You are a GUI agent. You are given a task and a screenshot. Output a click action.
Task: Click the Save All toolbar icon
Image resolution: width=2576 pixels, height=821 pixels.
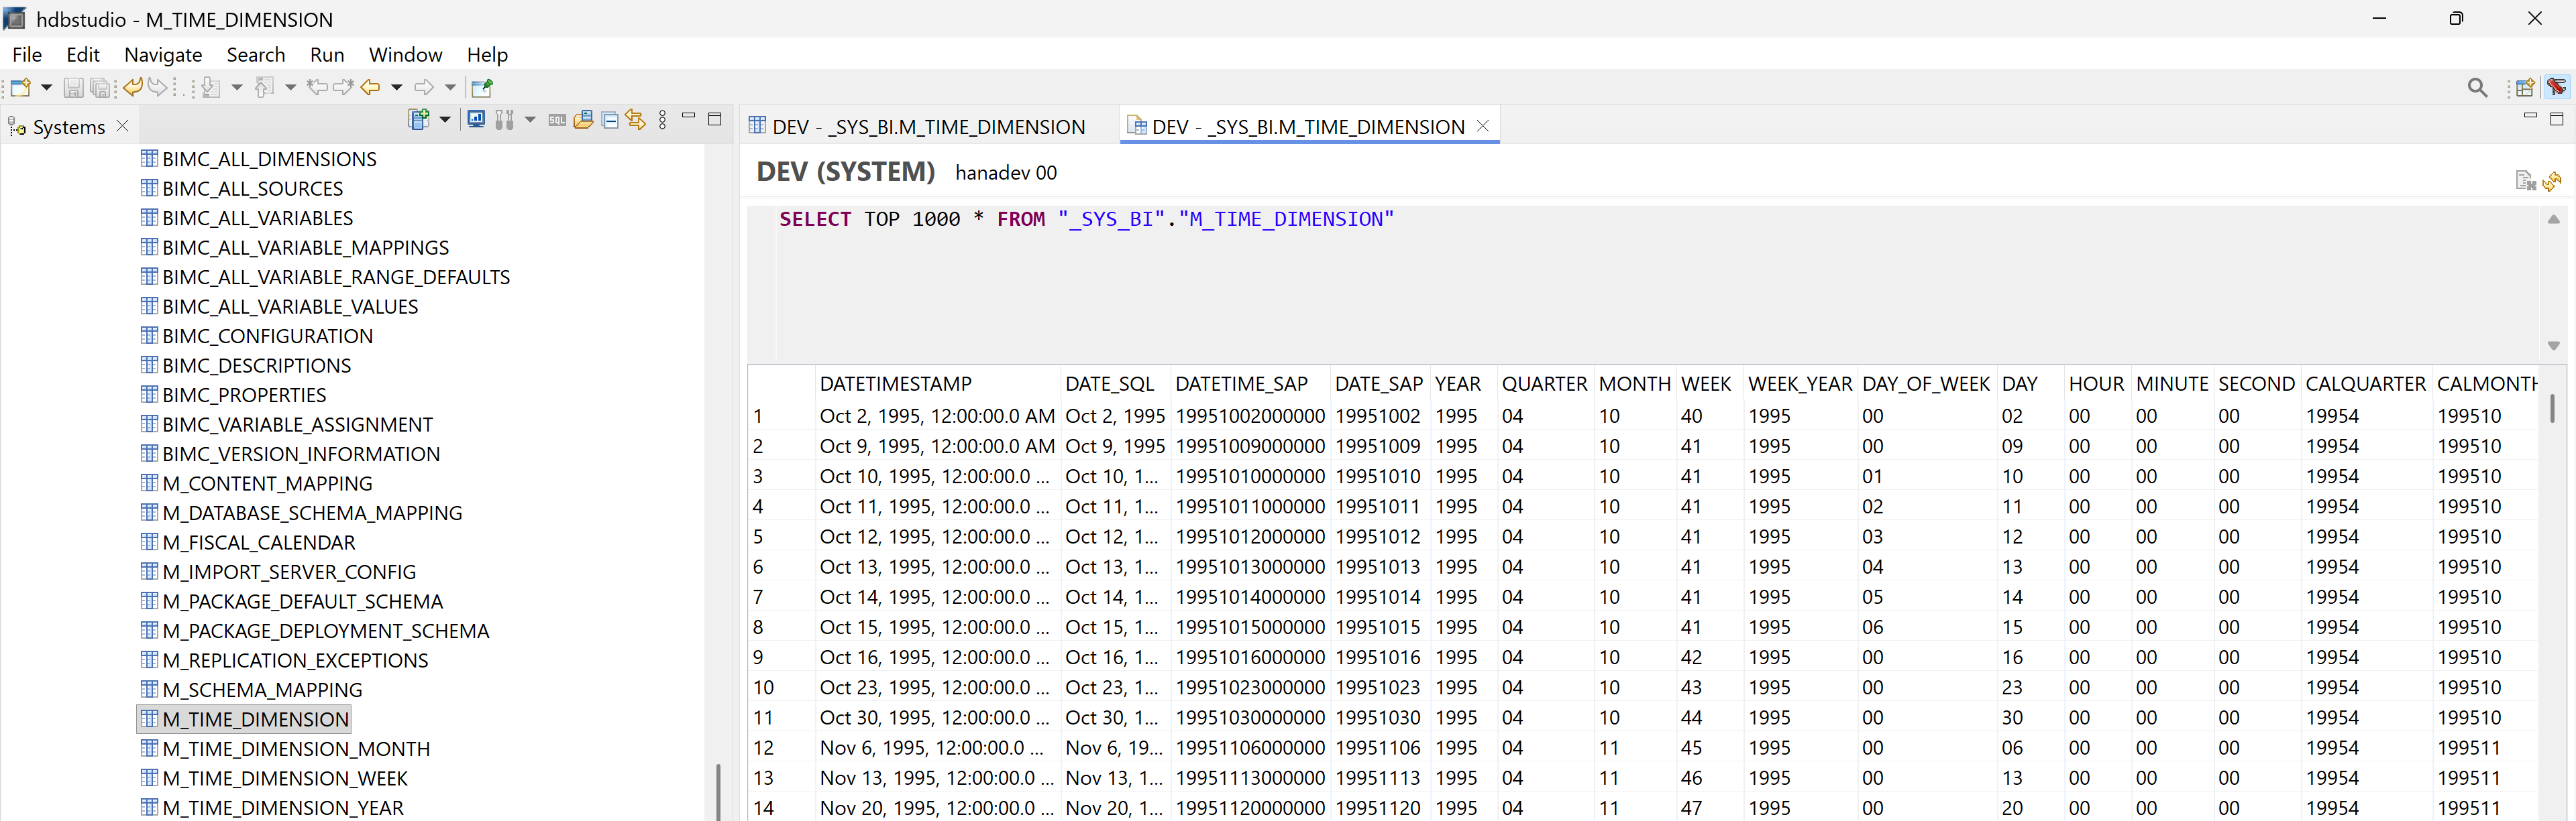click(100, 88)
